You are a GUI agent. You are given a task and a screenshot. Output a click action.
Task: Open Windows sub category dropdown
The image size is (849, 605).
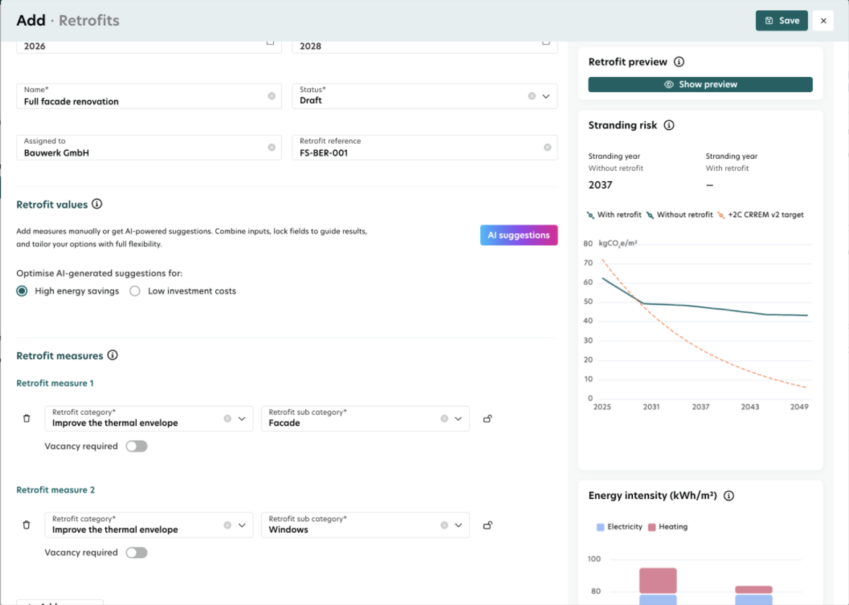pos(458,525)
